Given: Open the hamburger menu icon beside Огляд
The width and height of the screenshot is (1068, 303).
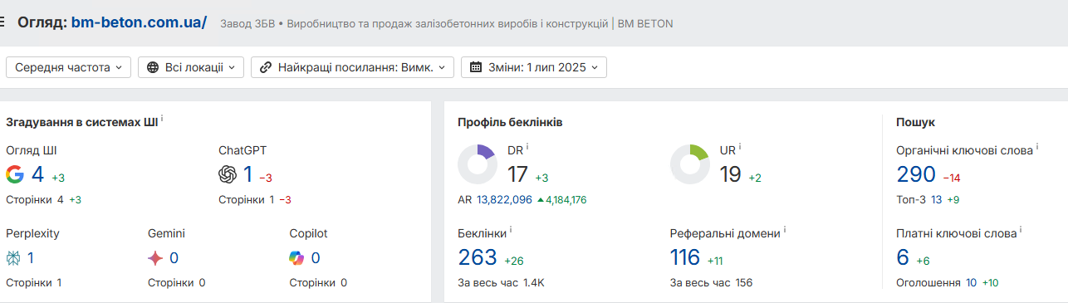Looking at the screenshot, I should pyautogui.click(x=2, y=22).
